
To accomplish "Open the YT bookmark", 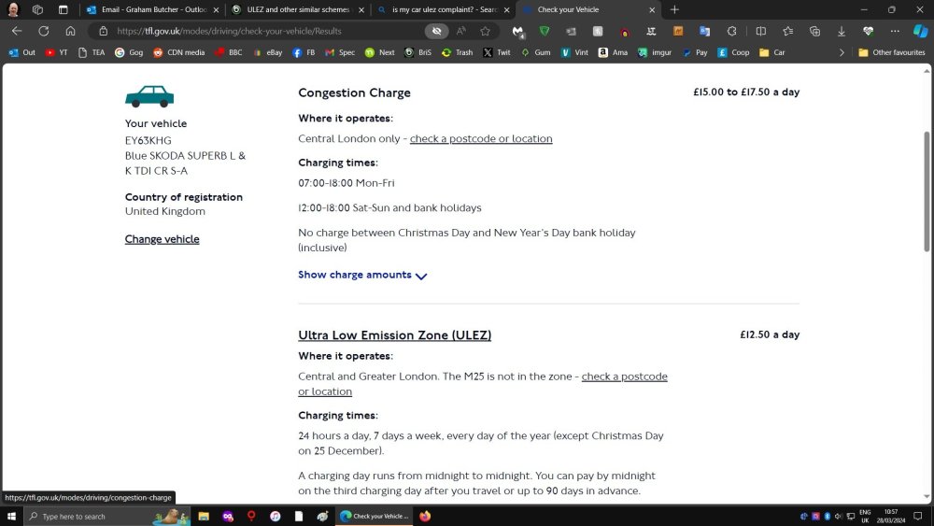I will (57, 52).
